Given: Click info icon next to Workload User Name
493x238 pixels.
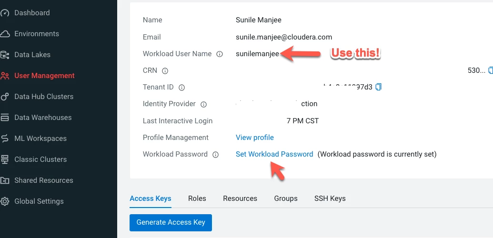Looking at the screenshot, I should (x=220, y=54).
